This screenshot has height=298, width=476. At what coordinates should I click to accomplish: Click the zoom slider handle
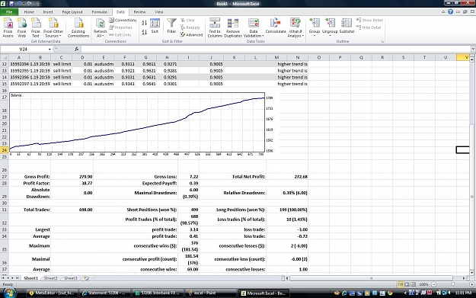tap(452, 284)
